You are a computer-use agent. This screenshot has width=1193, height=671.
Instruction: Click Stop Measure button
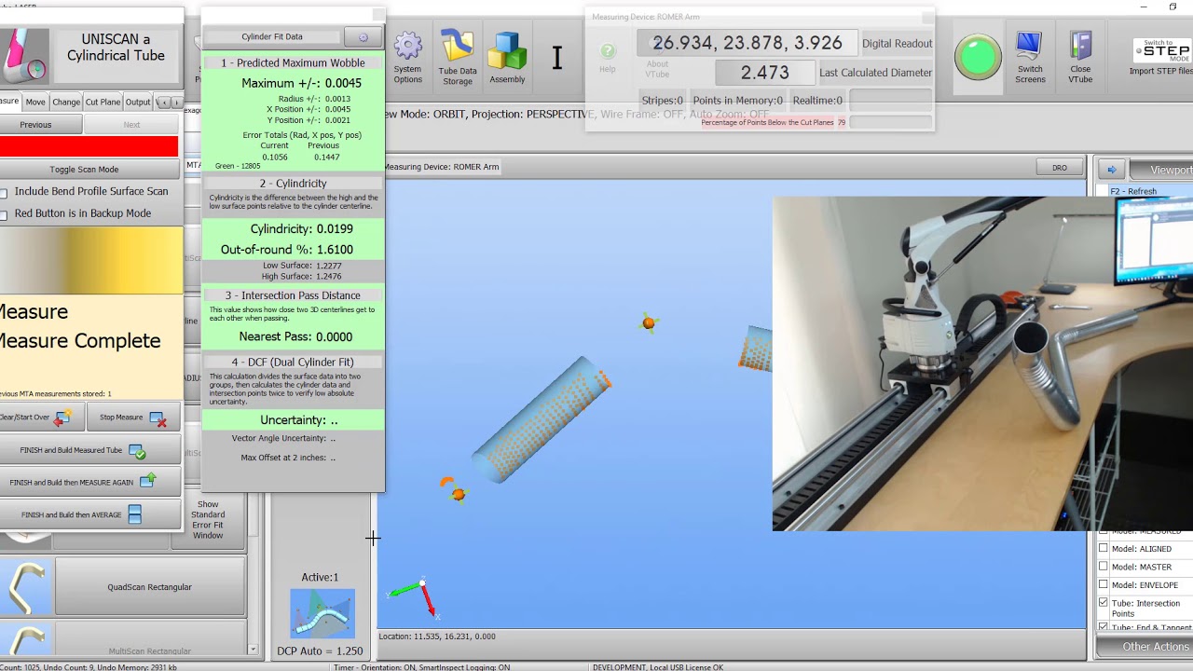tap(133, 418)
